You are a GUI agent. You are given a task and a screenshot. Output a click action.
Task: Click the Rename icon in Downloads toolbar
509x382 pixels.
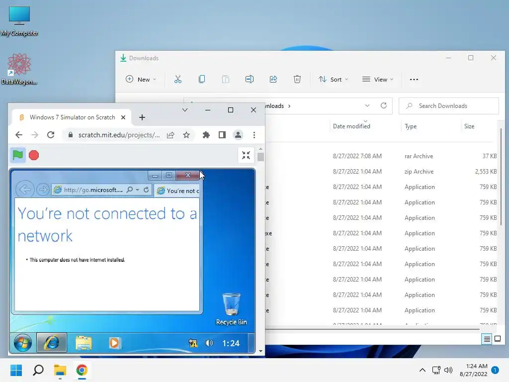click(250, 79)
